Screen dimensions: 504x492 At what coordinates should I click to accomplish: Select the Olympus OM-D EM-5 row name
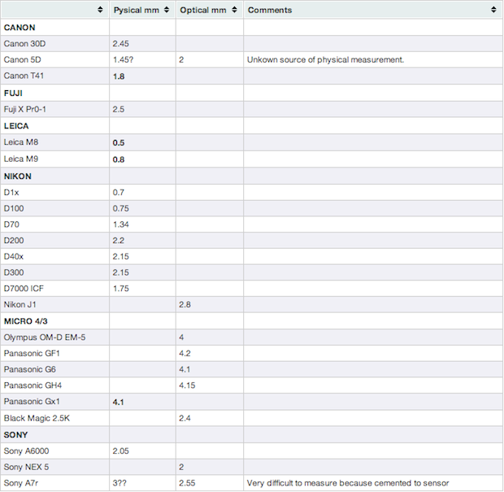[45, 337]
